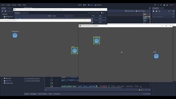
Task: Switch to the 3D workspace
Action: point(85,5)
